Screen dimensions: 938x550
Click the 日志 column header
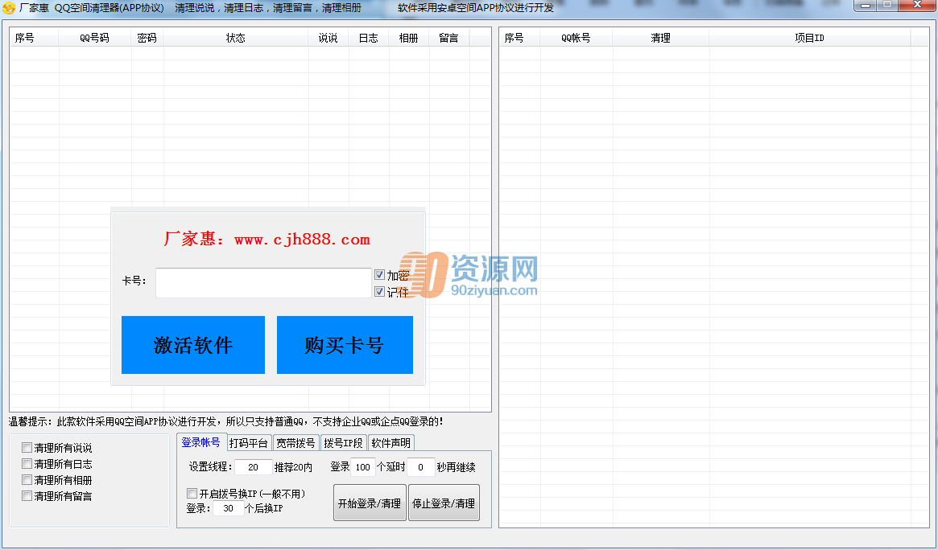pyautogui.click(x=369, y=38)
